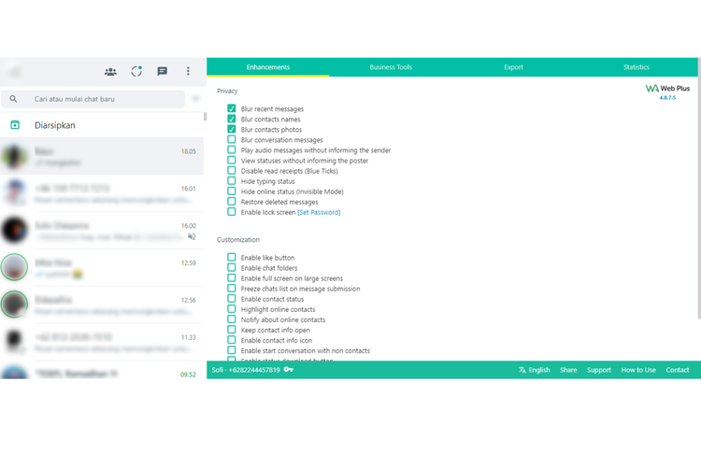
Task: Enable Hide typing status checkbox
Action: 232,181
